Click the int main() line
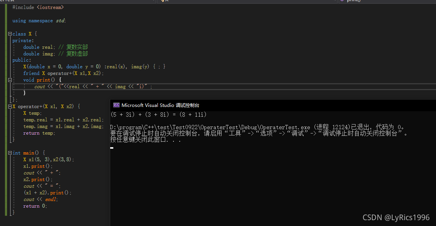 point(29,153)
